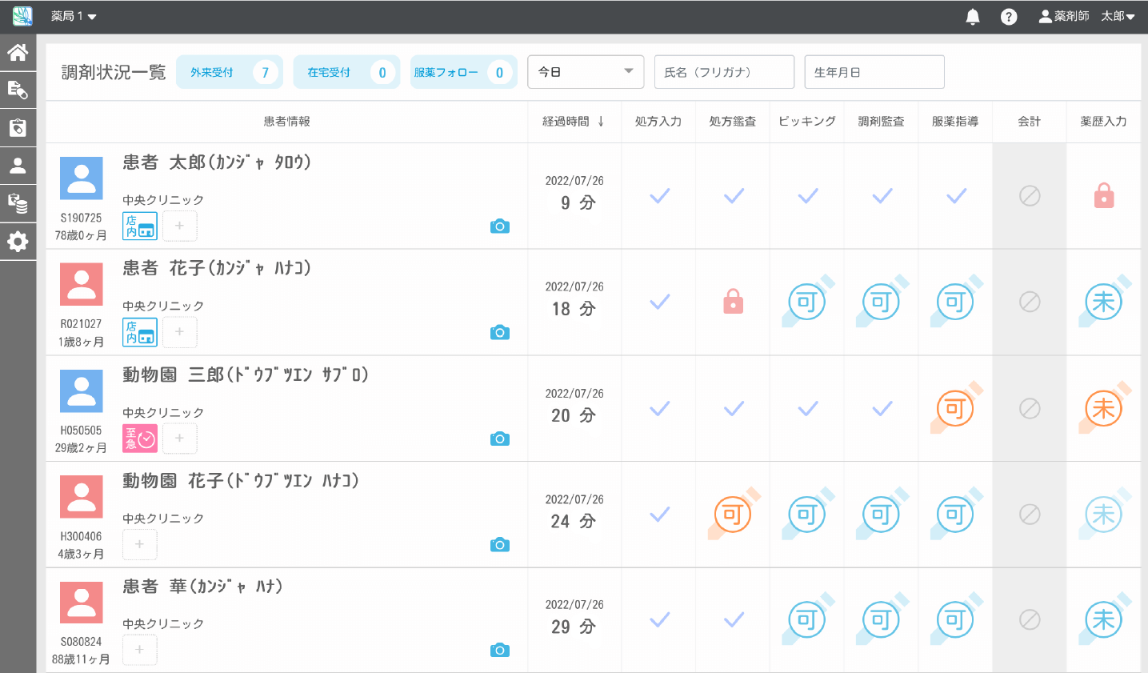Select the 服薬フォロー filter tab

pos(464,72)
